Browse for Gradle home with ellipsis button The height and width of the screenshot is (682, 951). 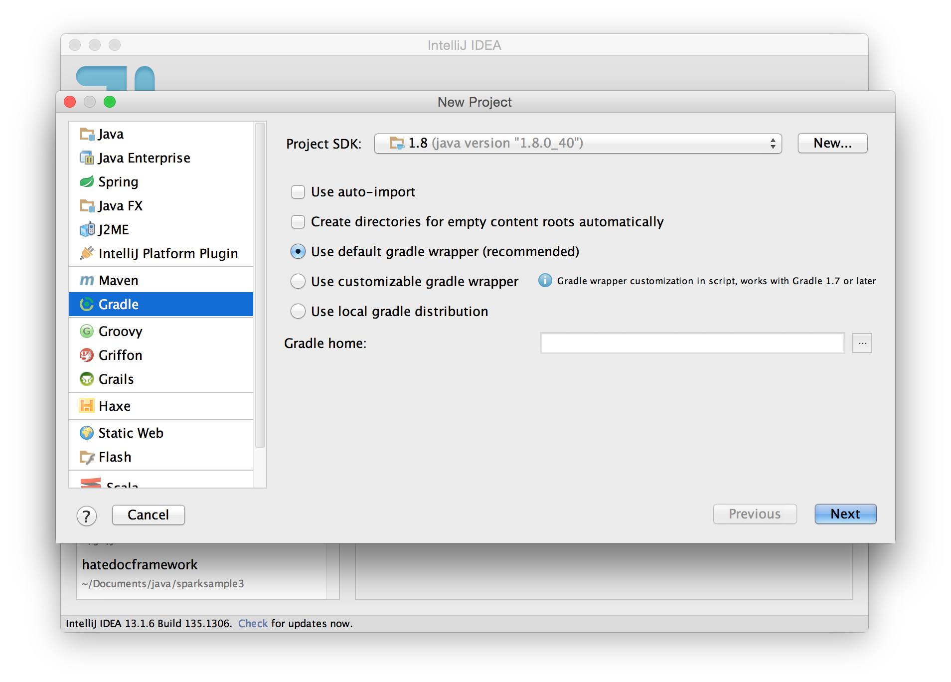(862, 343)
